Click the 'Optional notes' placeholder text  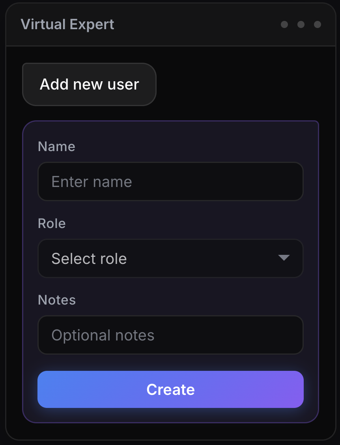[103, 335]
